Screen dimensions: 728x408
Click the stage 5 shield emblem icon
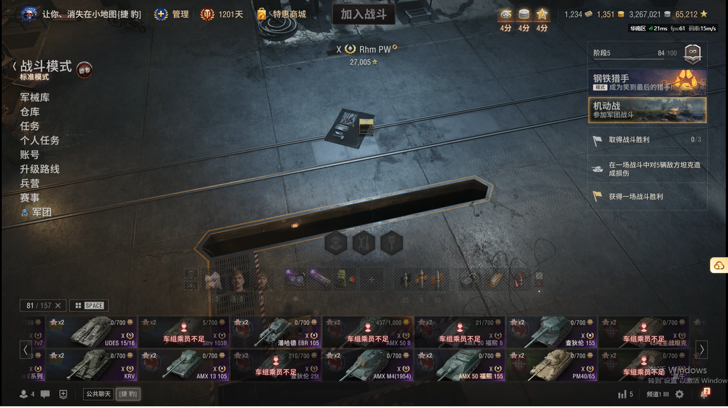tap(692, 55)
